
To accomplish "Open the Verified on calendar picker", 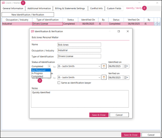I will pos(126,77).
